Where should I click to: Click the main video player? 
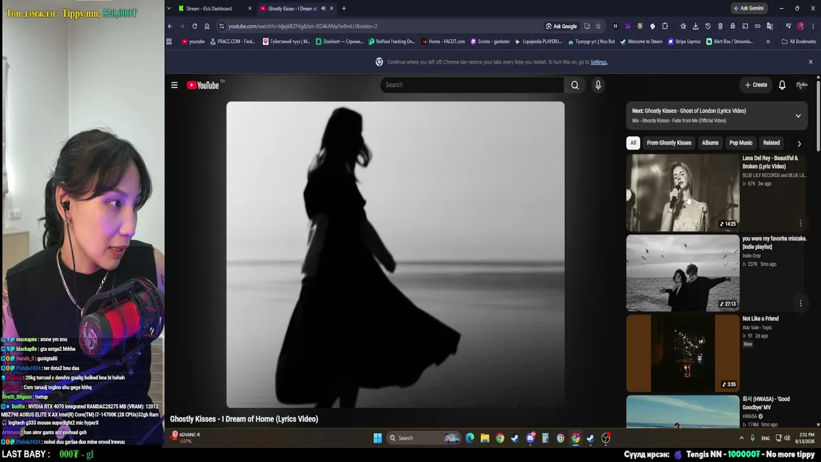(395, 254)
